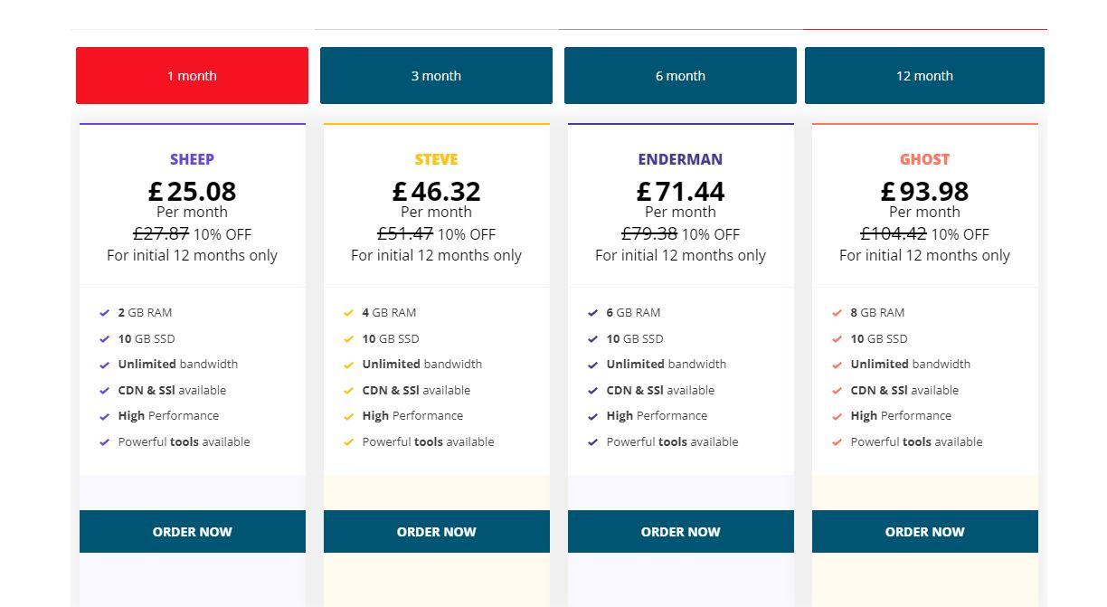This screenshot has height=607, width=1107.
Task: Click the GHOST plan title
Action: (924, 159)
